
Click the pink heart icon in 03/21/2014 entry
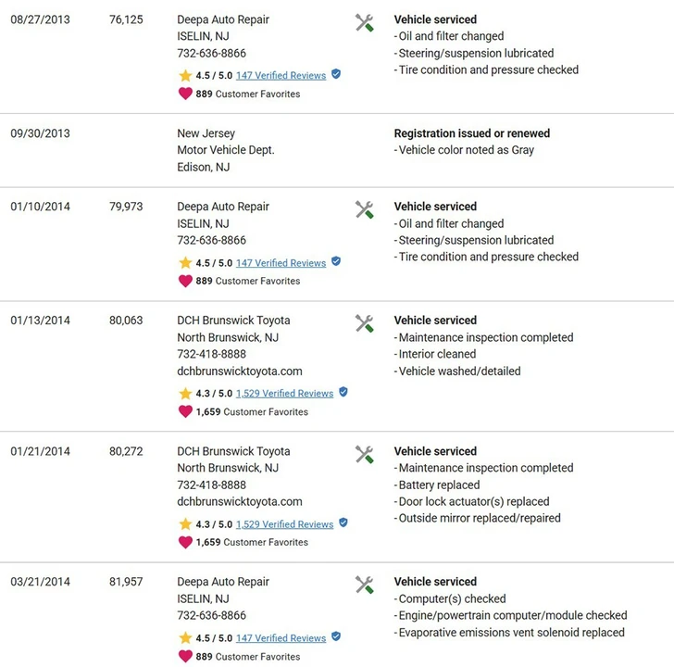point(185,656)
